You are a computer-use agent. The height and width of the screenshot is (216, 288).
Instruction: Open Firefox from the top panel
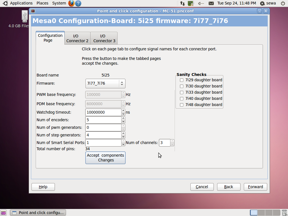[71, 3]
